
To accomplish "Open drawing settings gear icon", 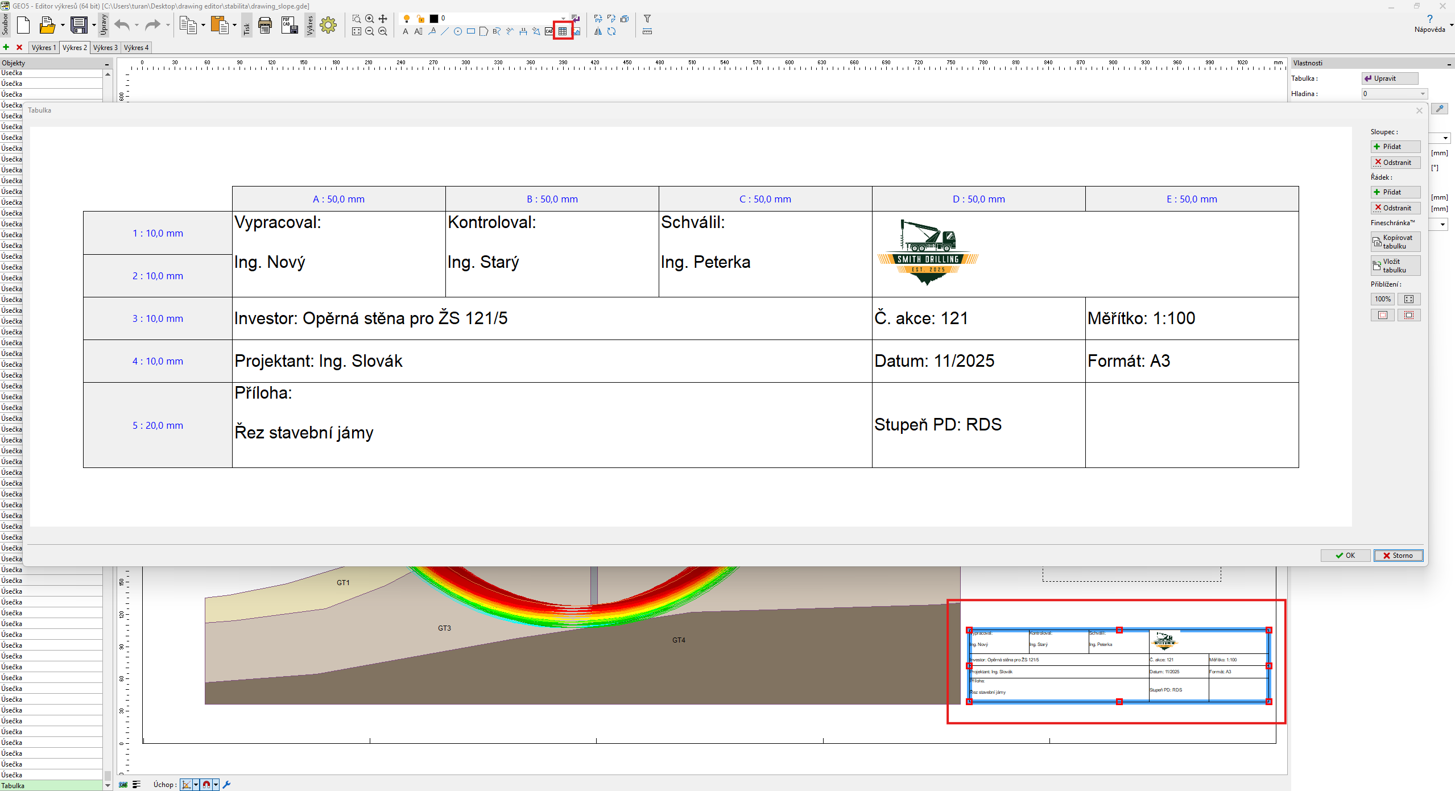I will (x=328, y=25).
